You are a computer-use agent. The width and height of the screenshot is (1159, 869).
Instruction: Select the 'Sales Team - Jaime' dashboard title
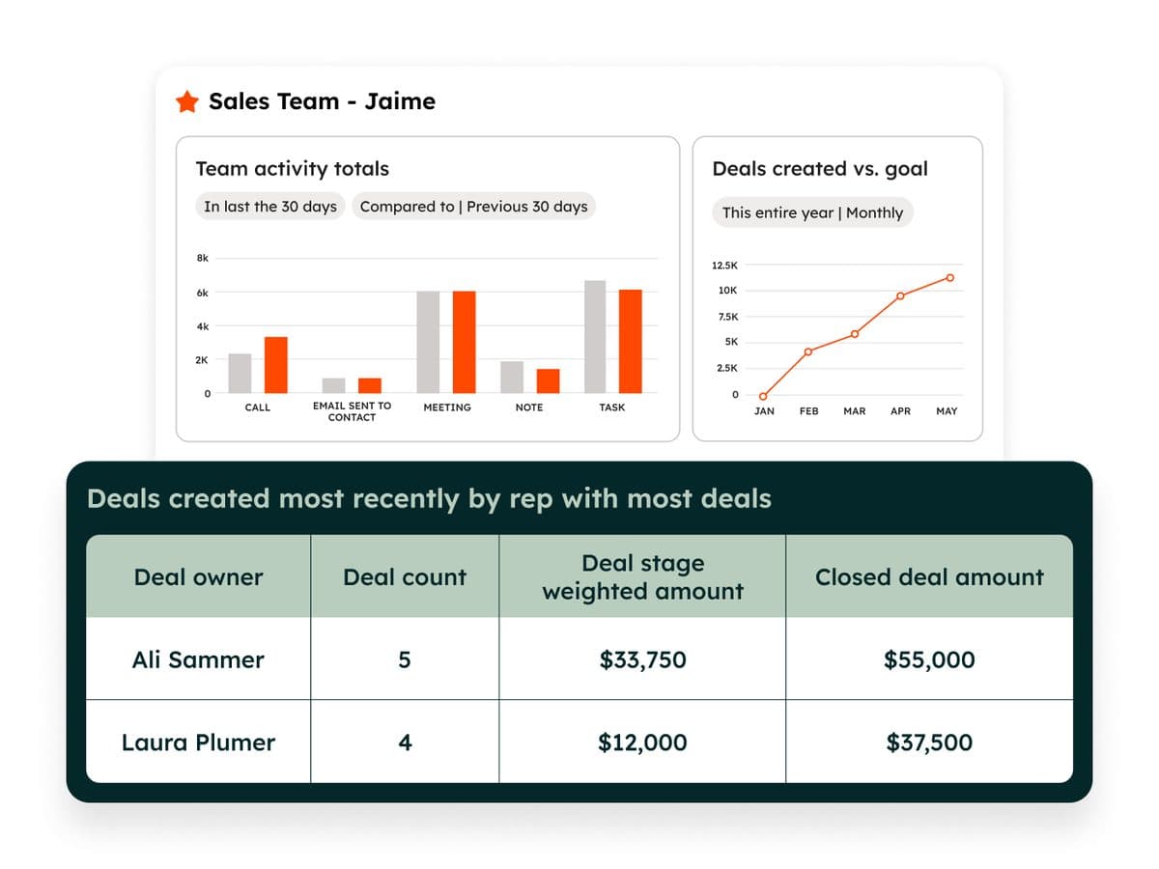coord(322,101)
